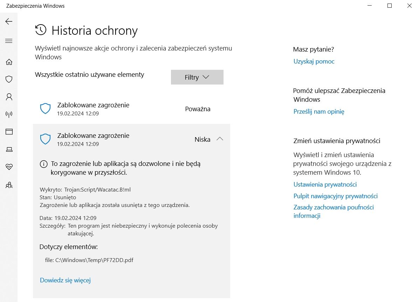Open Device security laptop icon
The width and height of the screenshot is (419, 302).
(x=9, y=149)
